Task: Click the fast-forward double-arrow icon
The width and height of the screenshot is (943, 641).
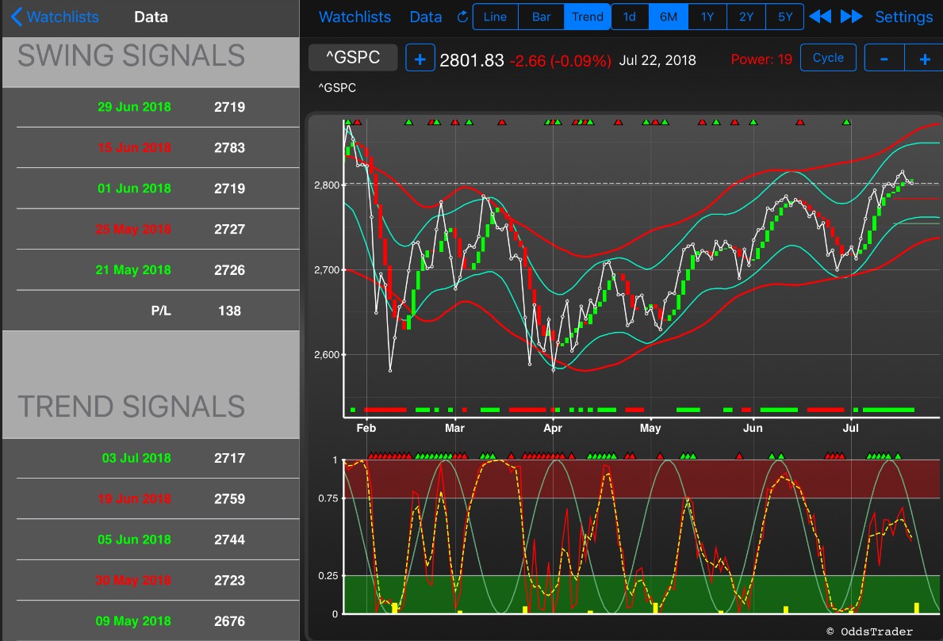Action: pos(851,16)
